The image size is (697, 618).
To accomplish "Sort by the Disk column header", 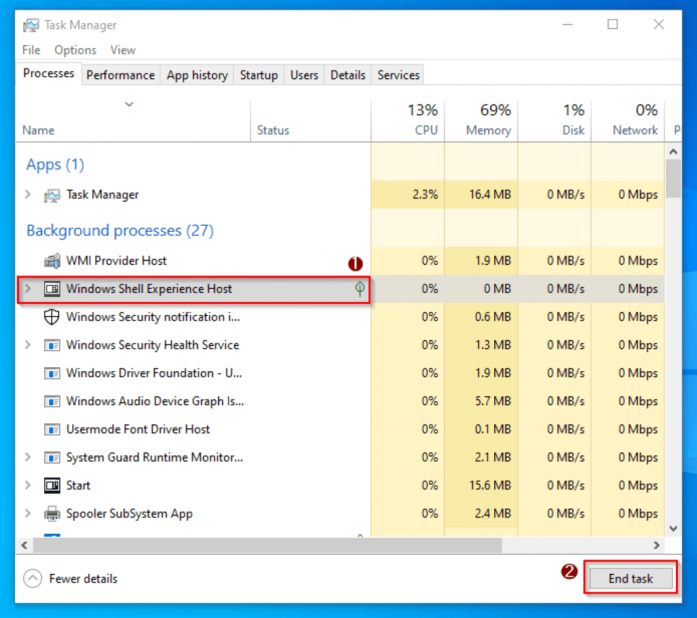I will click(554, 120).
